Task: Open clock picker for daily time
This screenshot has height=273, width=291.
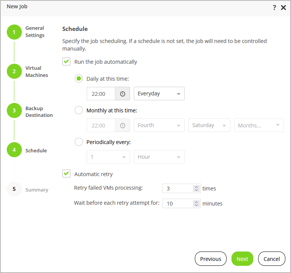Action: [123, 94]
